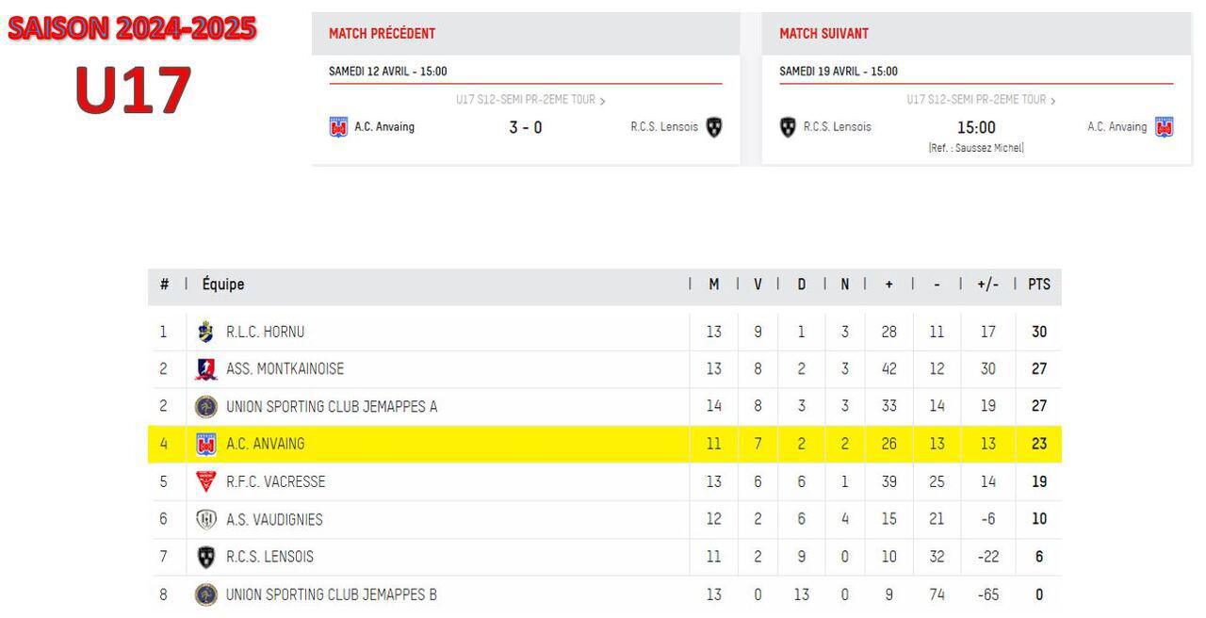Select the highlighted yellow A.C. ANVAING row

tap(605, 444)
